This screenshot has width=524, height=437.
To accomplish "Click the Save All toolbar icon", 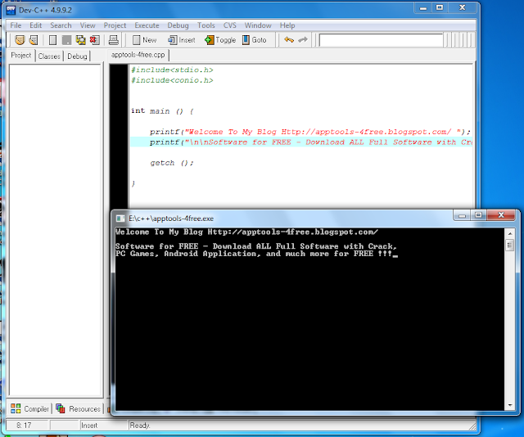I will [x=80, y=40].
